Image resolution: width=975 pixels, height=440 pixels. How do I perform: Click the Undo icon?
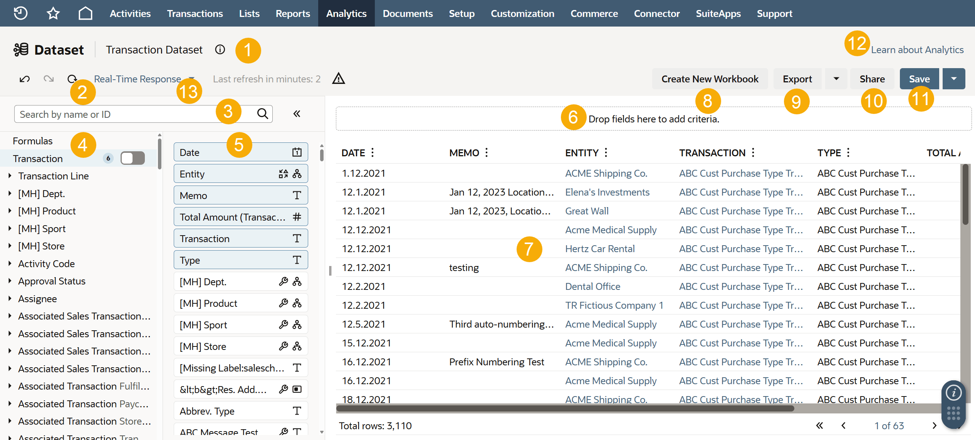tap(24, 79)
